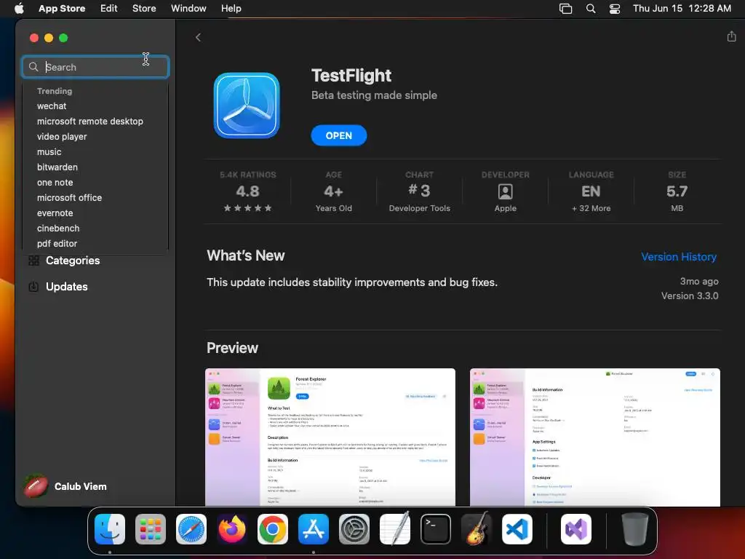Click the magnifier icon in search field

point(33,67)
